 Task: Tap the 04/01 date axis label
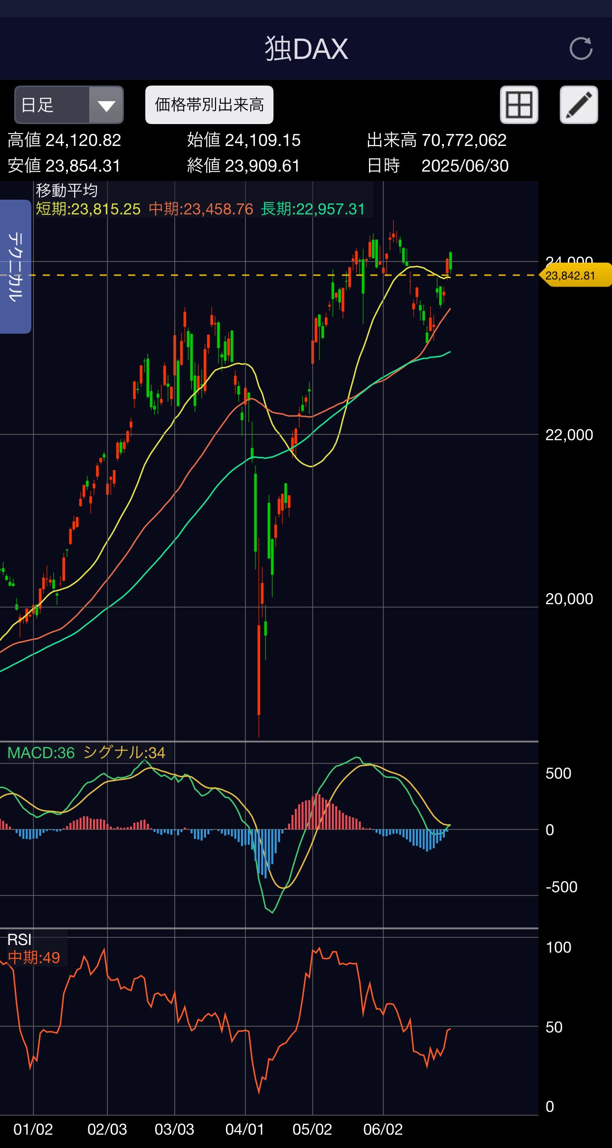[x=245, y=1129]
